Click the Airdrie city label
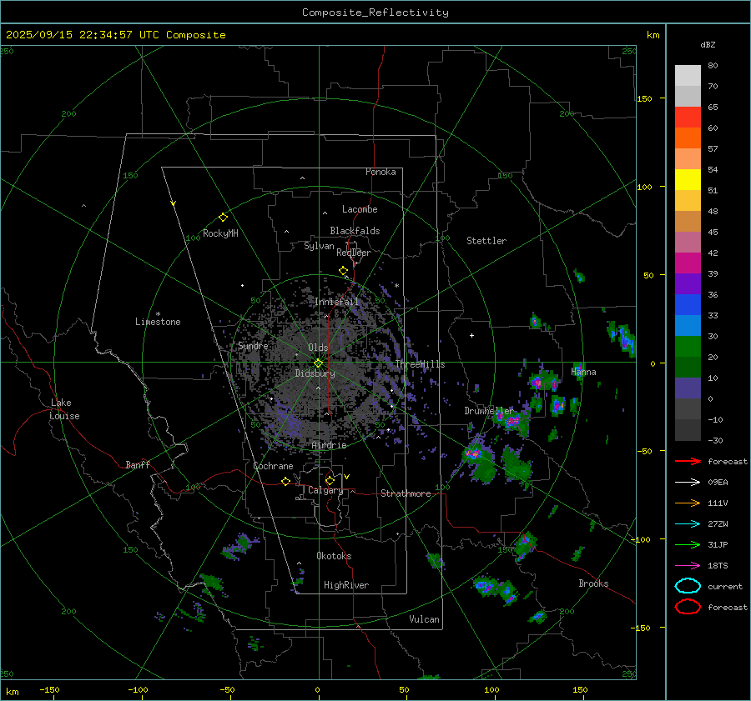Image resolution: width=751 pixels, height=701 pixels. pyautogui.click(x=329, y=445)
